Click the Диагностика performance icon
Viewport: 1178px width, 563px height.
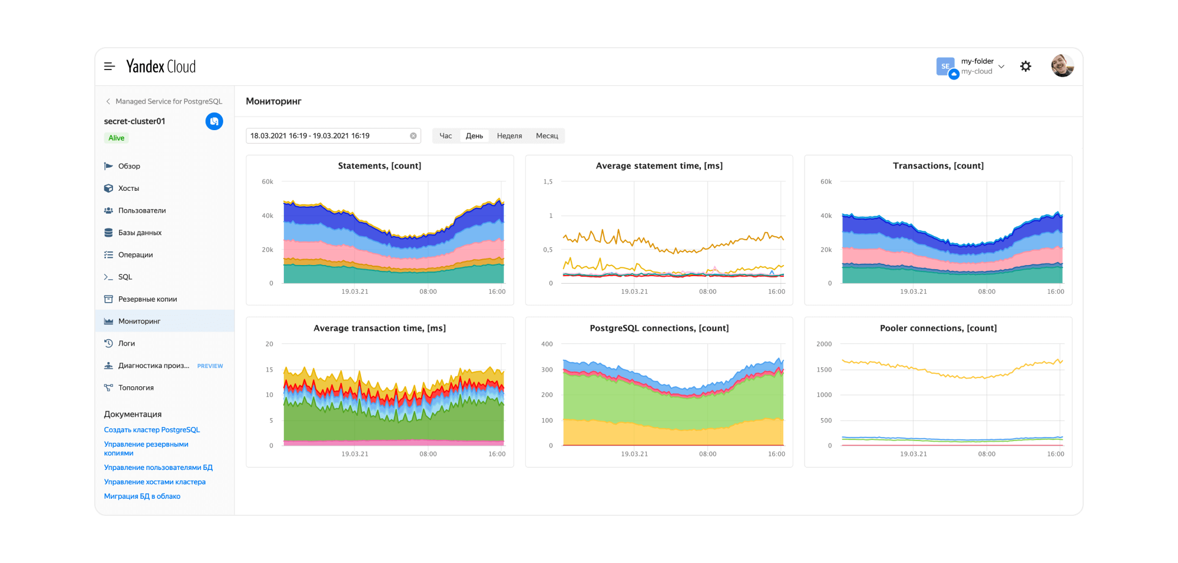coord(108,366)
